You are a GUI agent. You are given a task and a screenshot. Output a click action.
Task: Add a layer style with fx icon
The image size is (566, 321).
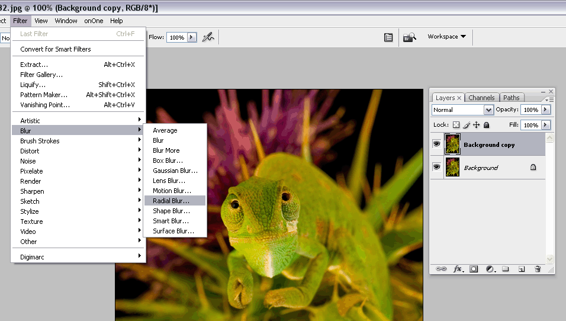coord(458,268)
